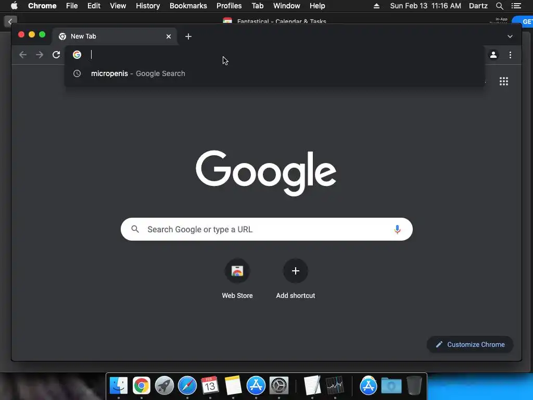This screenshot has height=400, width=533.
Task: Open System Preferences from the Dock
Action: point(279,386)
